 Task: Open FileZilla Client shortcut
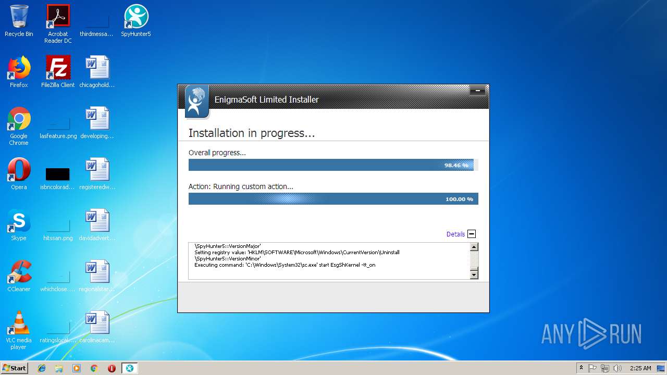point(58,72)
